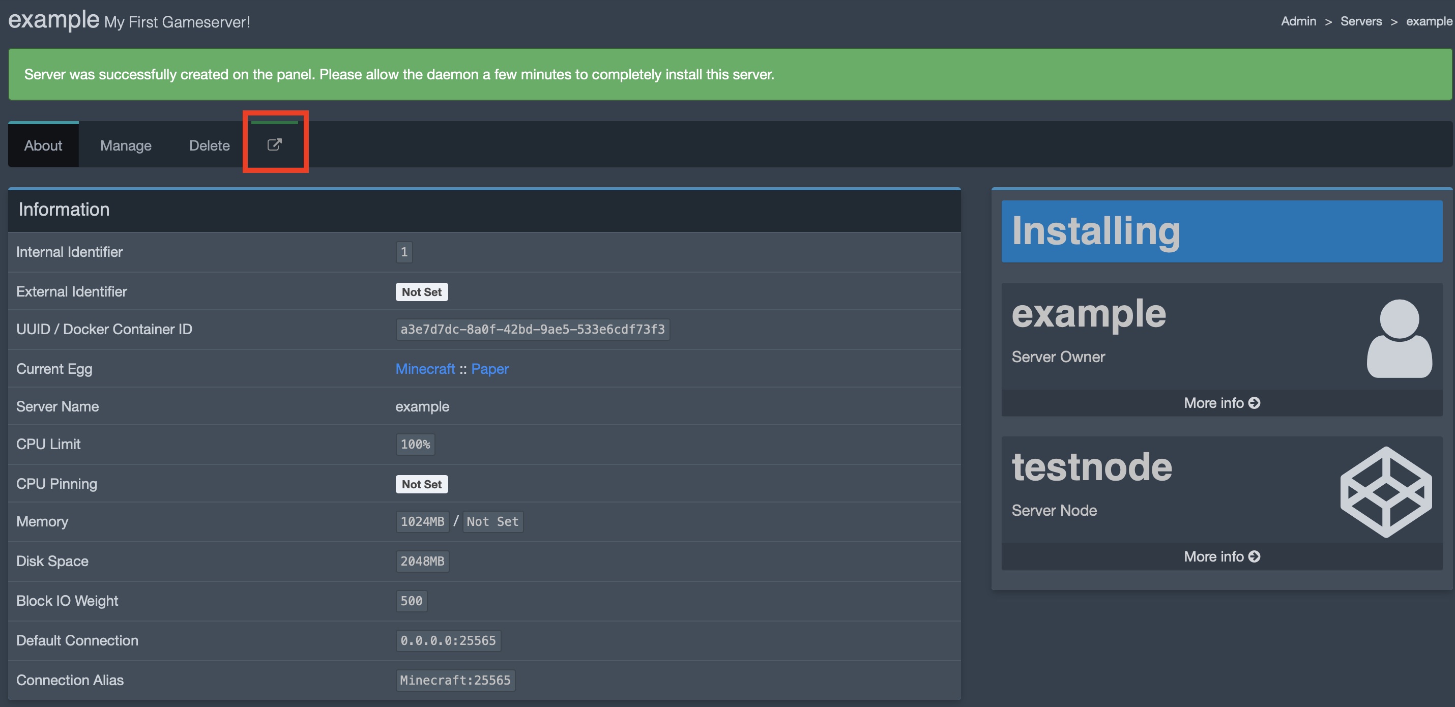
Task: Click More info for server owner
Action: pos(1221,402)
